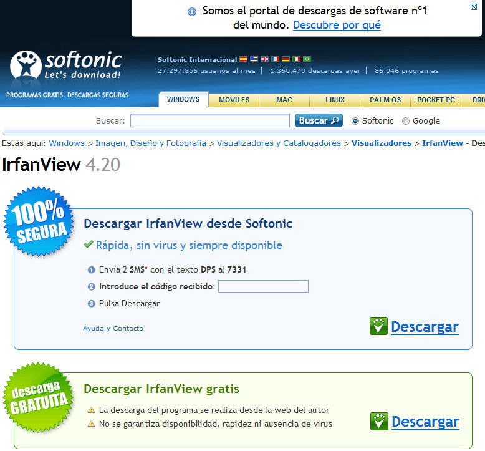Click the 86.046 programas statistic
The width and height of the screenshot is (485, 451).
pyautogui.click(x=406, y=71)
